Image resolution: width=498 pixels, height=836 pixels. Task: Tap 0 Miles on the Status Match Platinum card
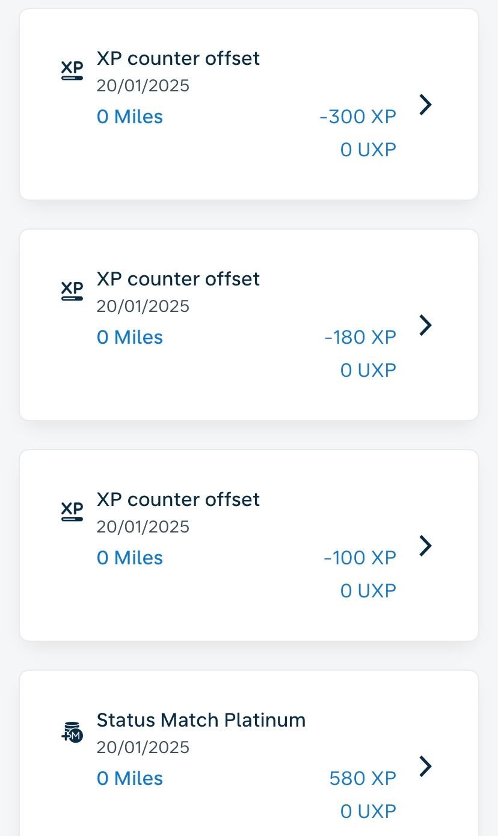[130, 778]
